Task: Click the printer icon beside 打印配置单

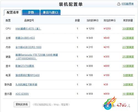Action: click(119, 4)
